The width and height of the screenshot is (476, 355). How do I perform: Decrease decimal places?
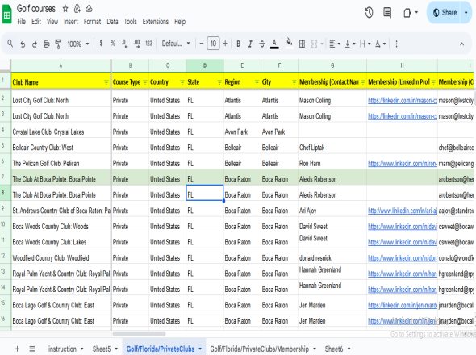point(124,44)
